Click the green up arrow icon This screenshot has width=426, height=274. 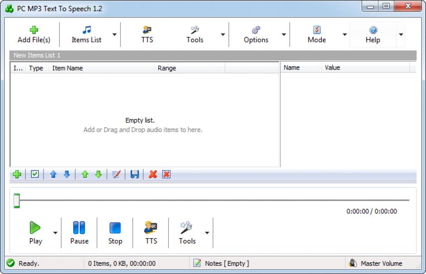[x=85, y=174]
